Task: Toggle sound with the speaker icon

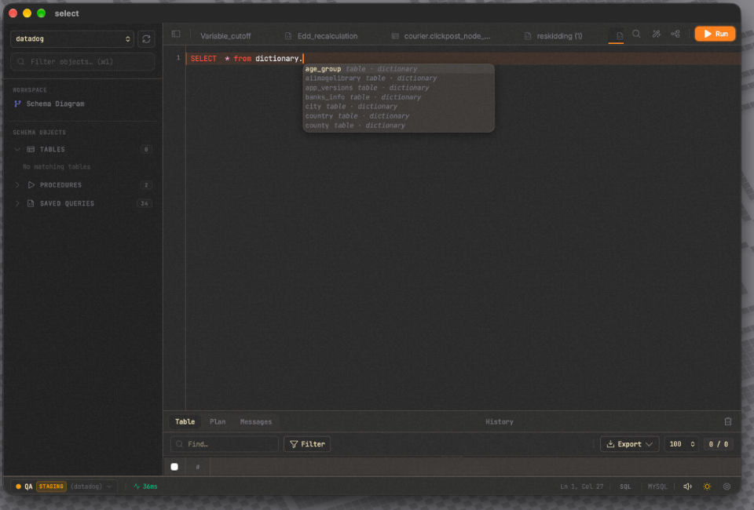Action: [687, 486]
